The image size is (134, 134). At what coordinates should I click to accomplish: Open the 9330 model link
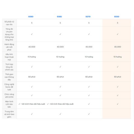[x=117, y=16]
